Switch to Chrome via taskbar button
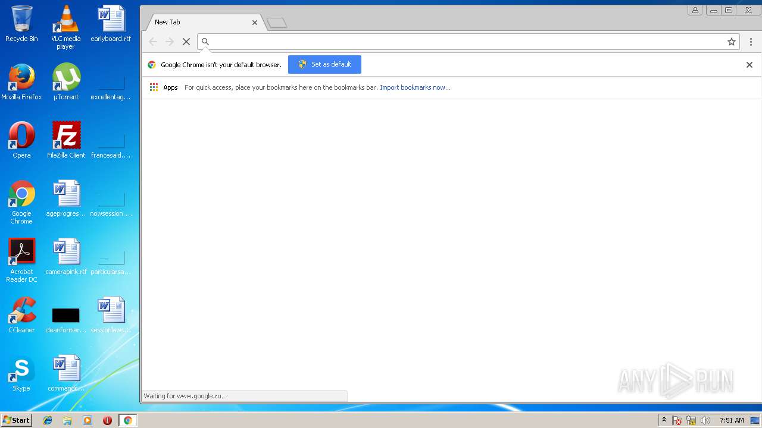Viewport: 762px width, 428px height. point(127,420)
